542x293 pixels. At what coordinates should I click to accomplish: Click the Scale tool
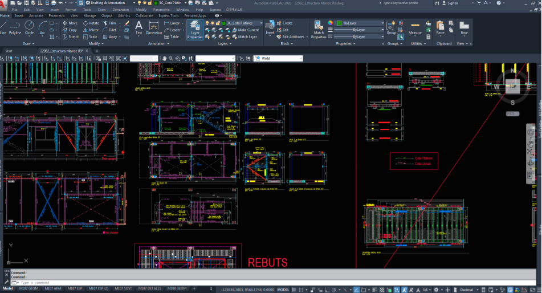click(x=90, y=36)
